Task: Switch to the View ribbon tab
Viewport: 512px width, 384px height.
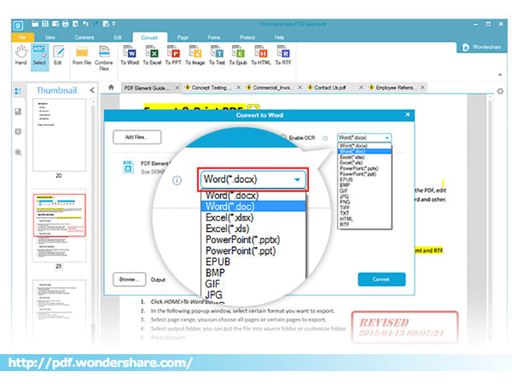Action: point(50,37)
